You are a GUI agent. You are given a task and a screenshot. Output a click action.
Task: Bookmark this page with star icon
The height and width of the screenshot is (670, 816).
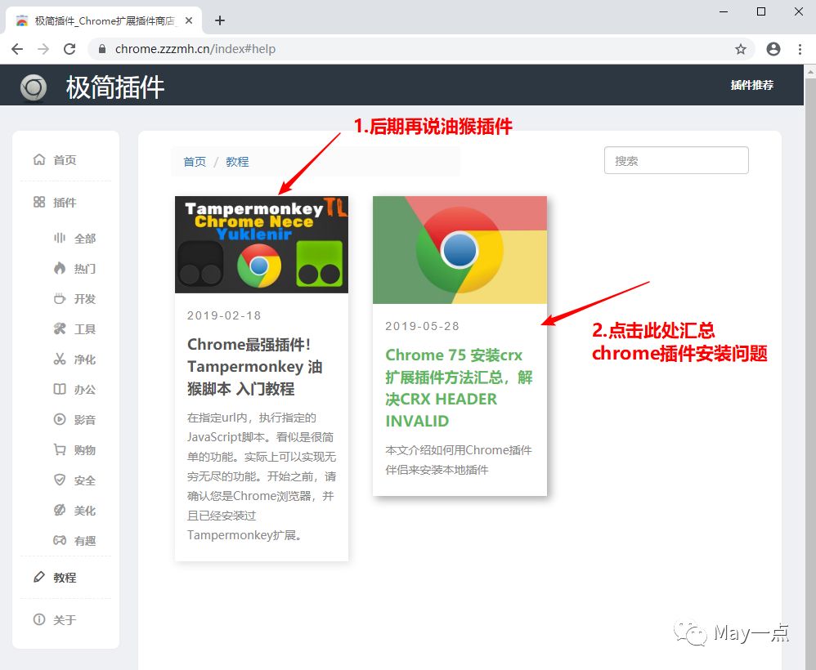click(741, 49)
